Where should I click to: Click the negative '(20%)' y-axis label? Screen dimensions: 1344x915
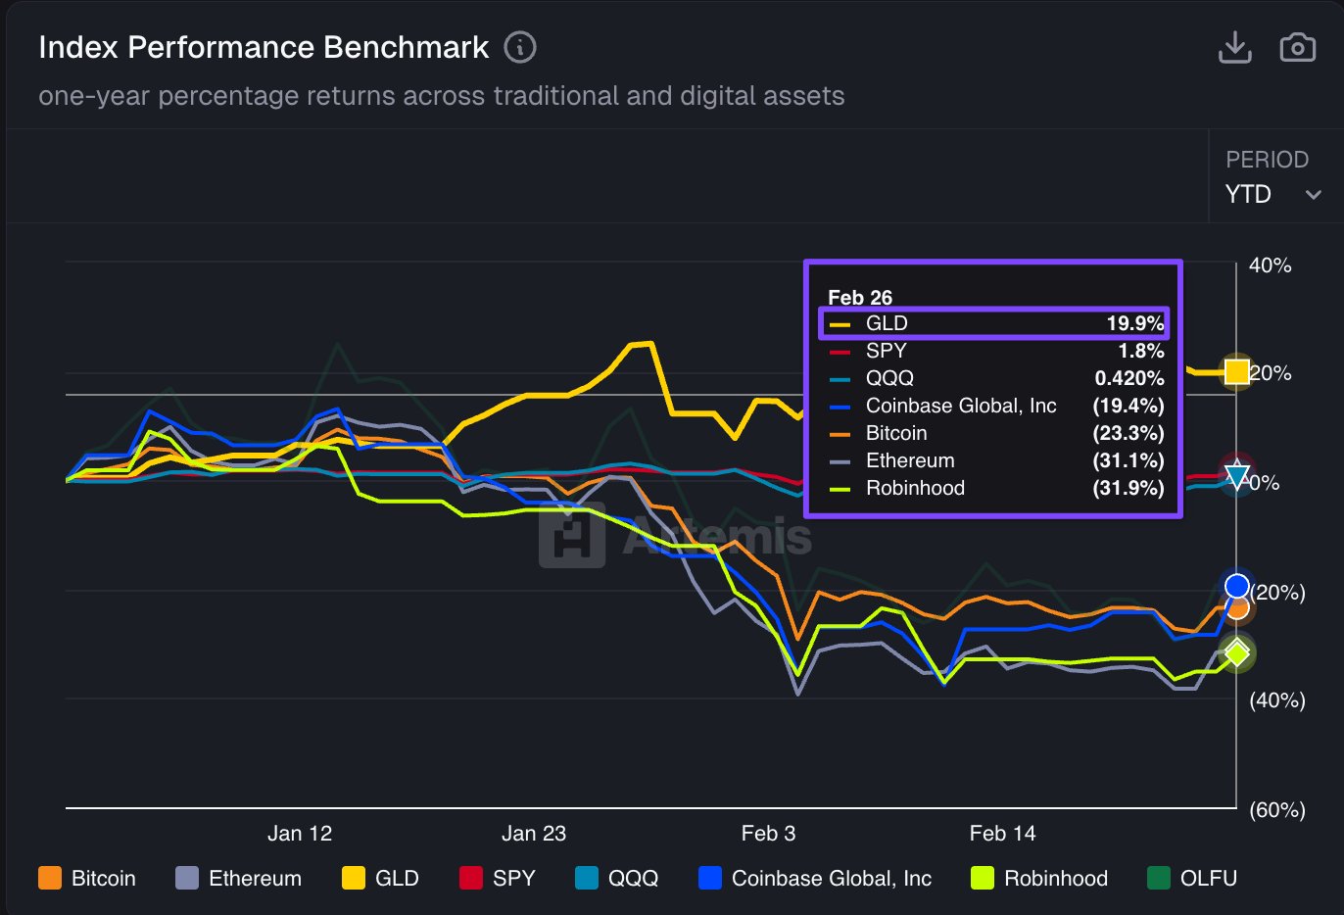pyautogui.click(x=1277, y=593)
